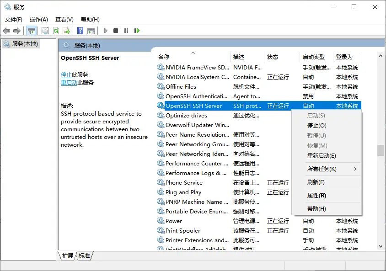Open Properties from the toolbar icon

[45, 31]
